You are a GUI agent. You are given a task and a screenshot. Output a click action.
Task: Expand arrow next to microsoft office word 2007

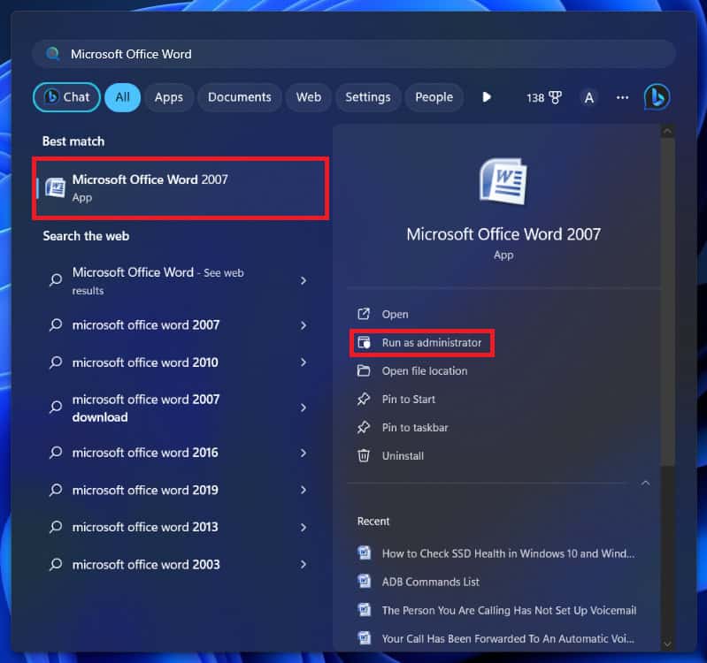pos(304,325)
